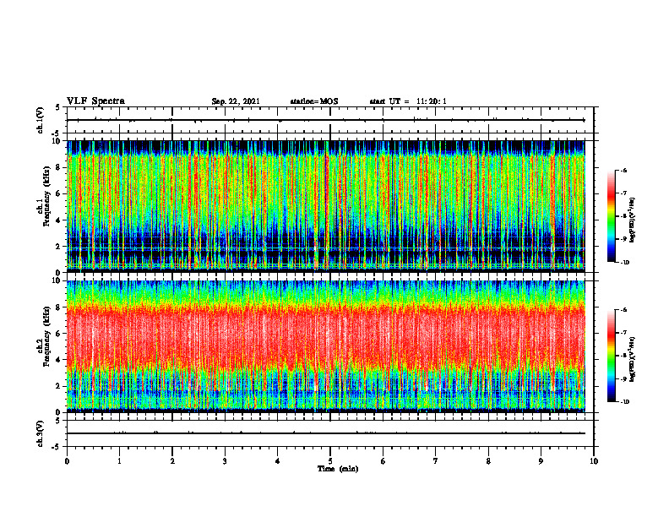Click the ch.2 color scale "-10" label
Viewport: 669px width, 517px height.
[x=624, y=402]
